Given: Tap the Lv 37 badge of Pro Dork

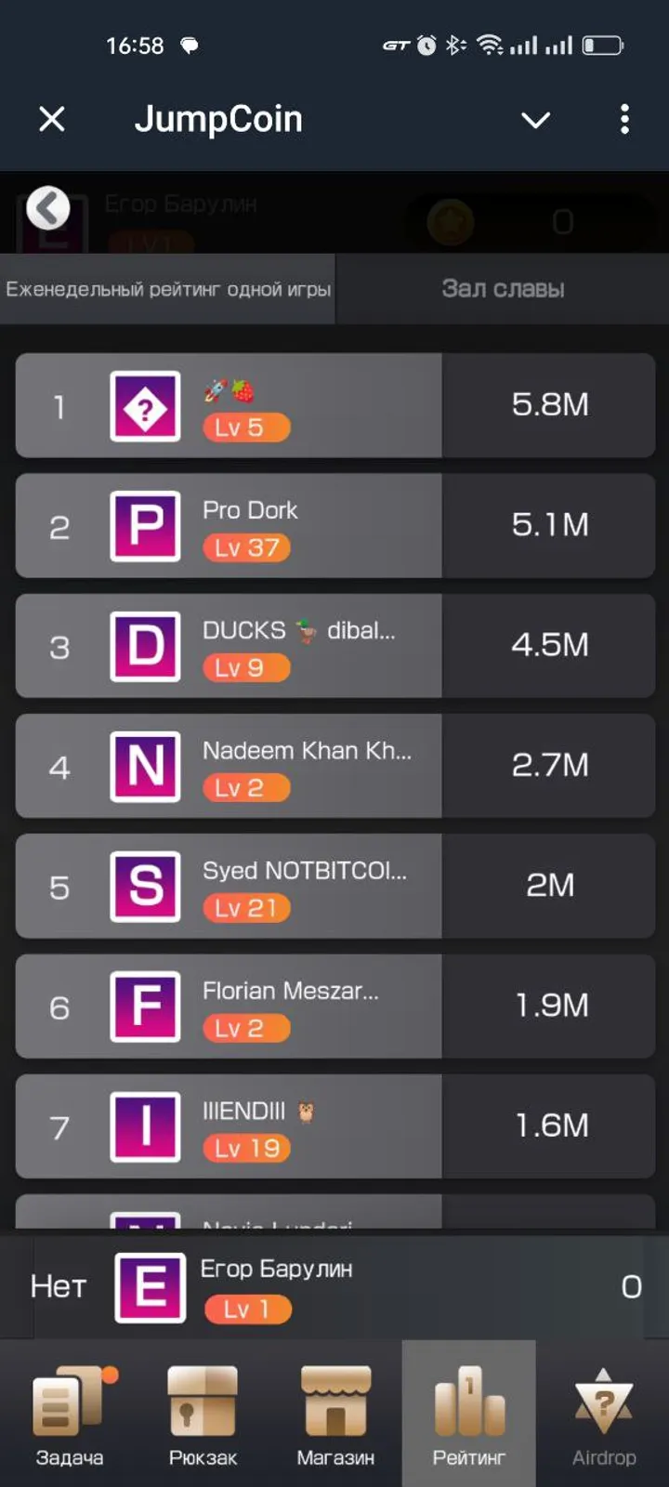Looking at the screenshot, I should point(246,547).
